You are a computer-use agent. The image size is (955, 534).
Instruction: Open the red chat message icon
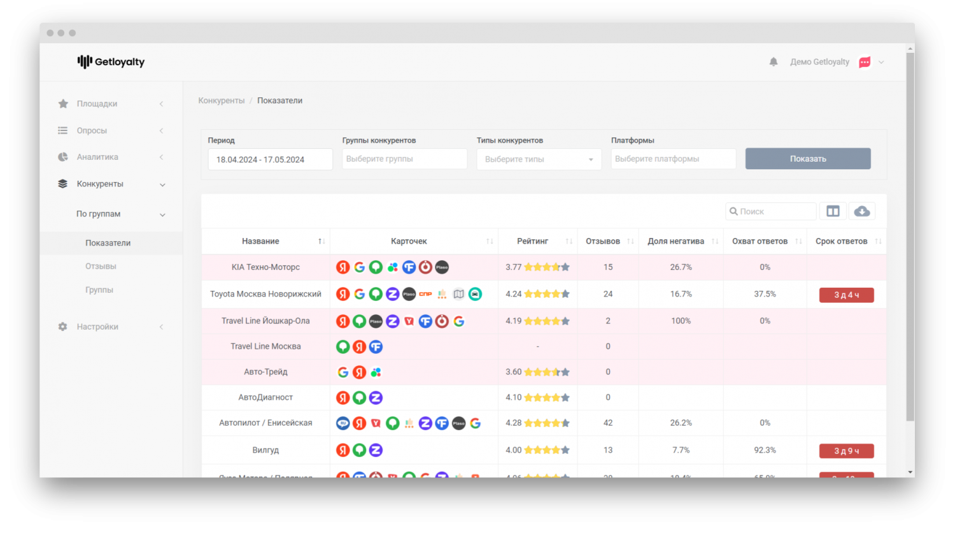[x=865, y=62]
